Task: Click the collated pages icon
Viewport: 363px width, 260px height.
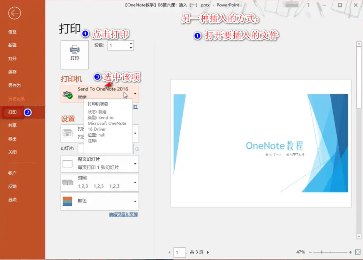Action: pyautogui.click(x=67, y=183)
